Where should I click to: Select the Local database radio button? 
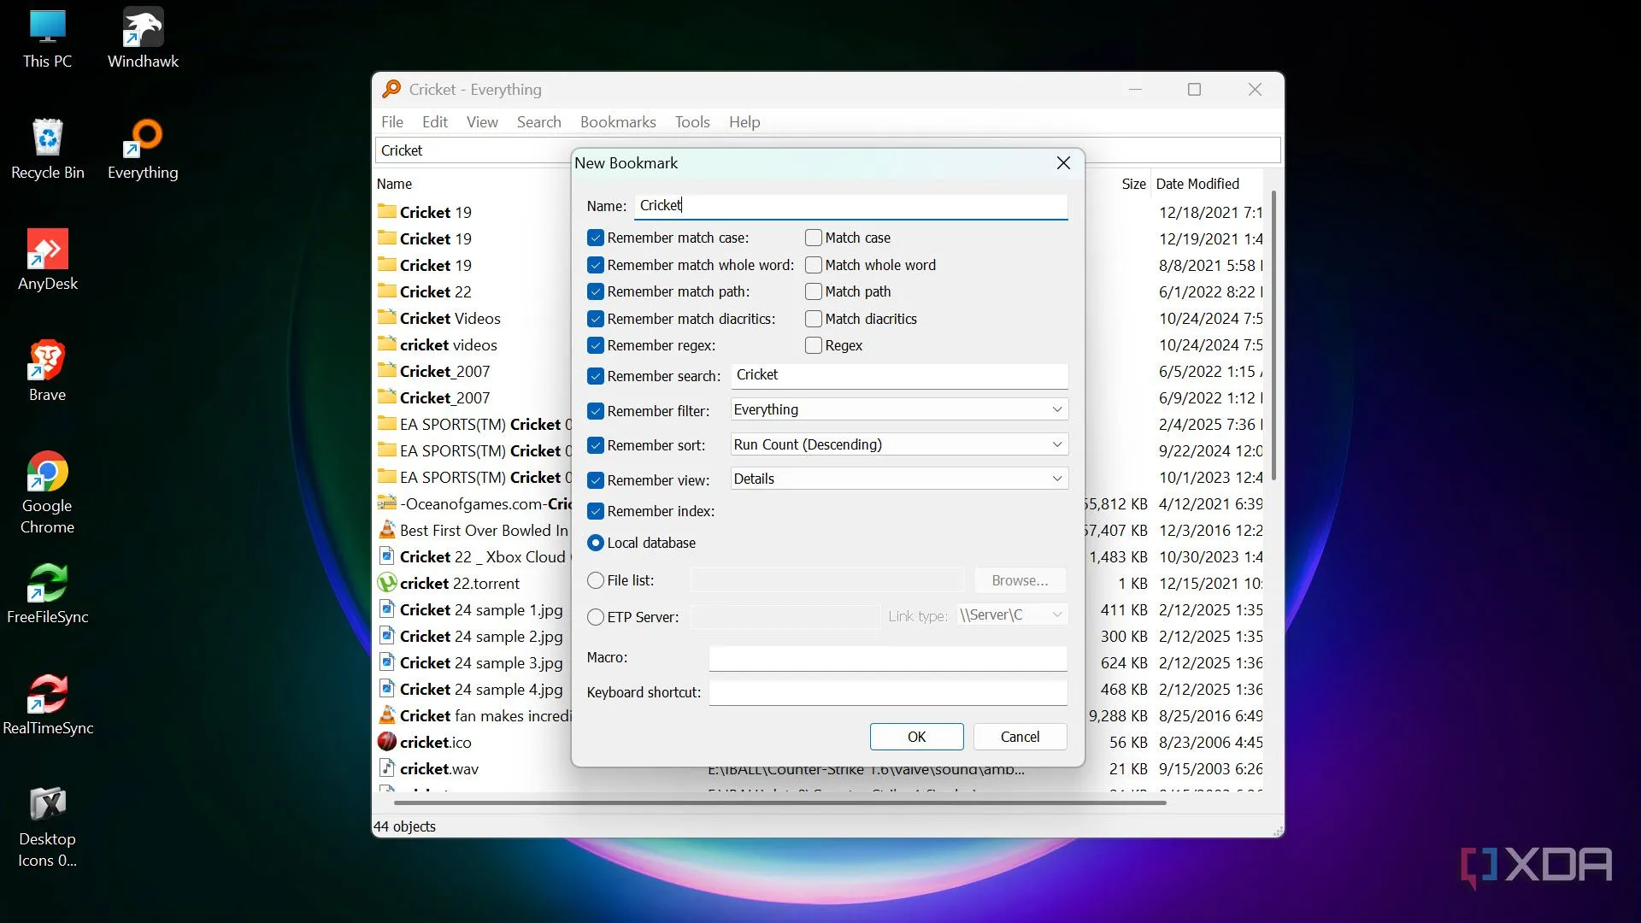(x=596, y=543)
